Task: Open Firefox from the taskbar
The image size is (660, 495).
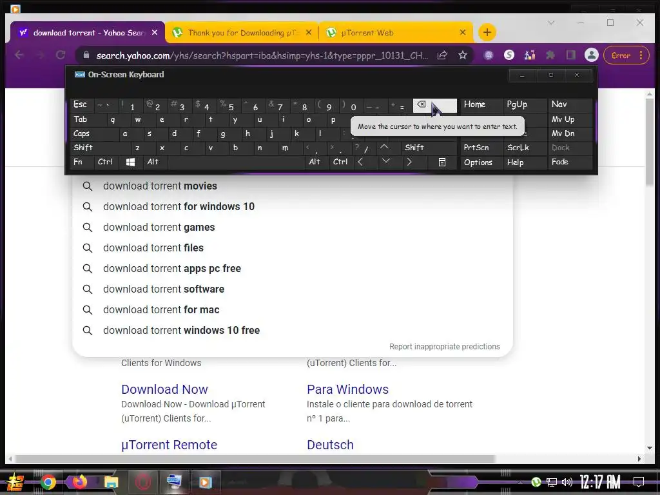Action: pyautogui.click(x=79, y=482)
